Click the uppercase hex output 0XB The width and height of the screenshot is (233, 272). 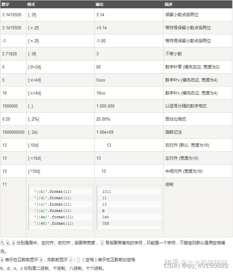pyautogui.click(x=105, y=223)
